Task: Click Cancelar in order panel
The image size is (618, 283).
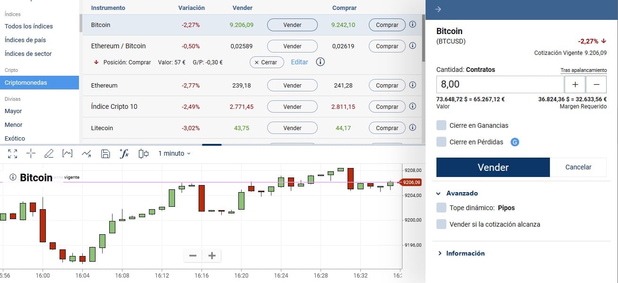Action: [x=578, y=167]
